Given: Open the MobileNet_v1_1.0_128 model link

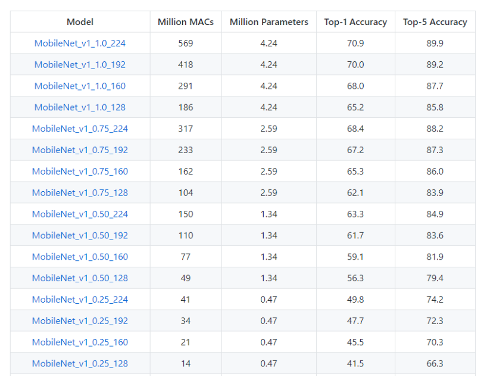Looking at the screenshot, I should pyautogui.click(x=80, y=108).
